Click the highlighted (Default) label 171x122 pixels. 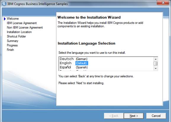click(x=81, y=63)
